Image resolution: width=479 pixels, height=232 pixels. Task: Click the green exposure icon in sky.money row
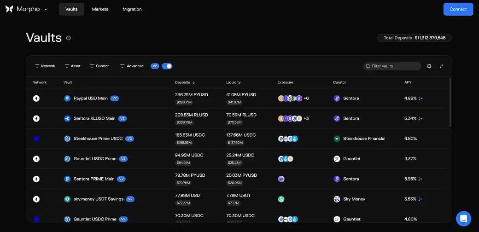(x=281, y=199)
